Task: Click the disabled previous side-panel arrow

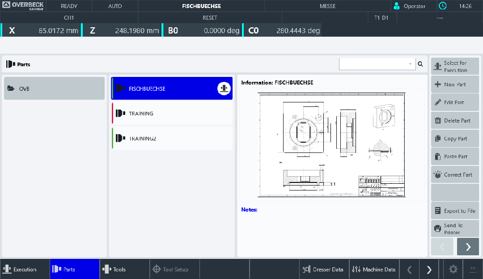Action: [x=442, y=247]
